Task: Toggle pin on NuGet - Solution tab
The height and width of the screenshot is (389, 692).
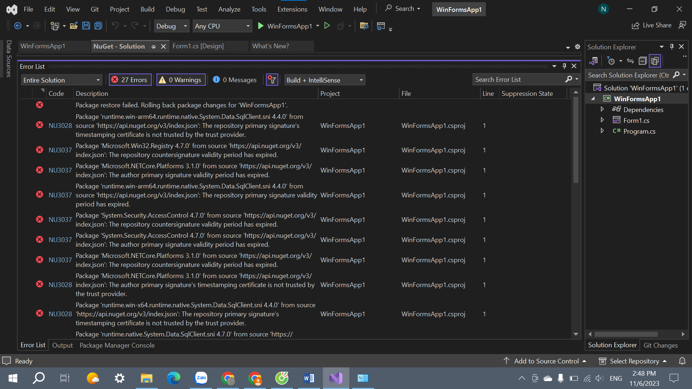Action: [154, 47]
